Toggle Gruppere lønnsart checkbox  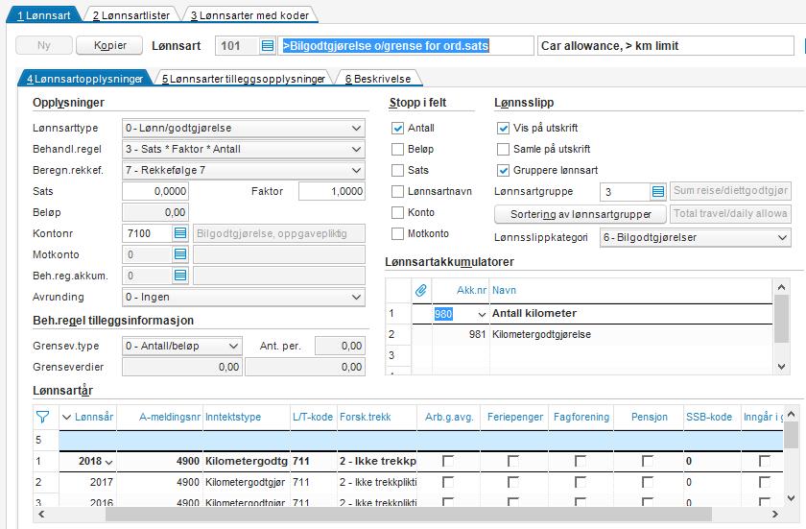point(503,170)
